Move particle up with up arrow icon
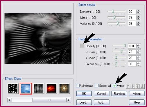The image size is (147, 107). [x=128, y=86]
